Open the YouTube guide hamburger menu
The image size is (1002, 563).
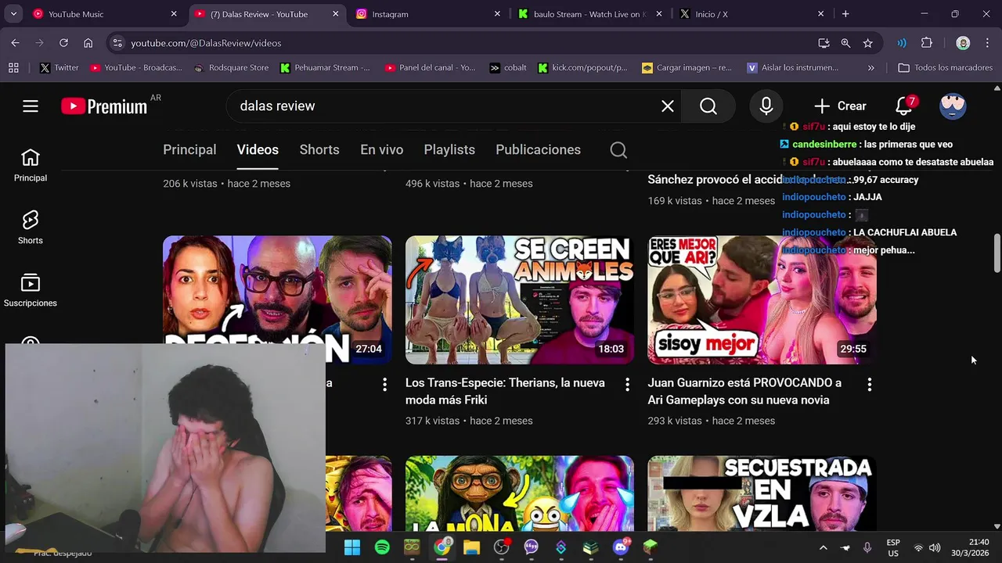tap(31, 106)
